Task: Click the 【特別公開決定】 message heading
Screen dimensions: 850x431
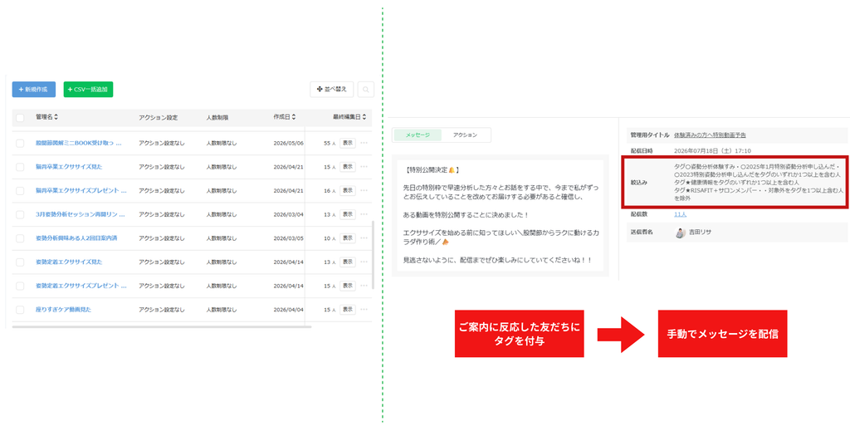Action: (x=432, y=169)
